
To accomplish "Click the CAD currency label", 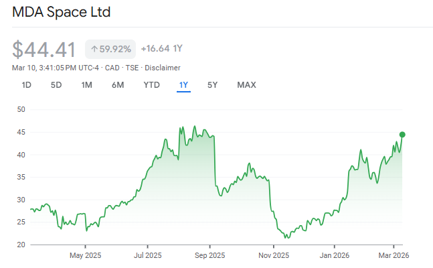I will point(112,68).
